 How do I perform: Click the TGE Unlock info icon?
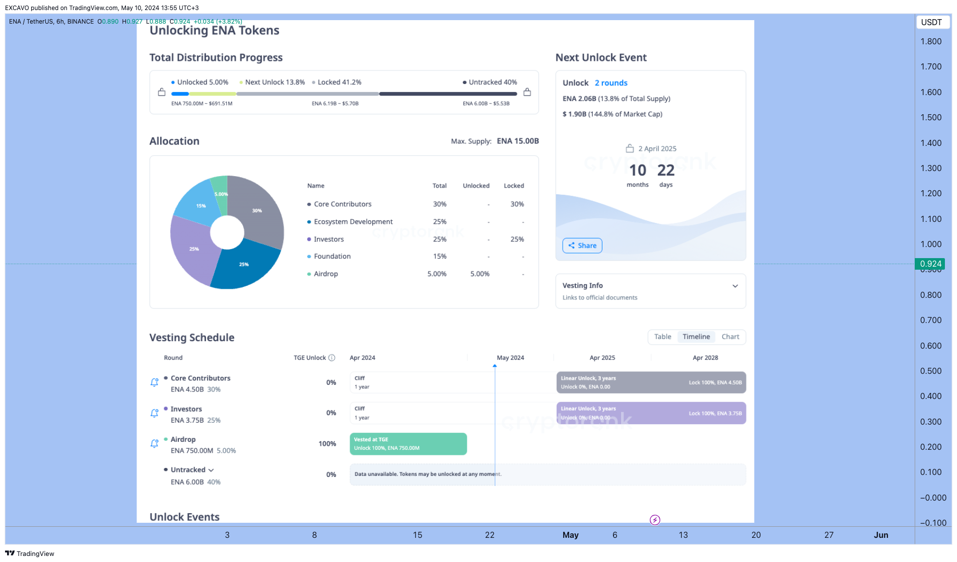(332, 358)
